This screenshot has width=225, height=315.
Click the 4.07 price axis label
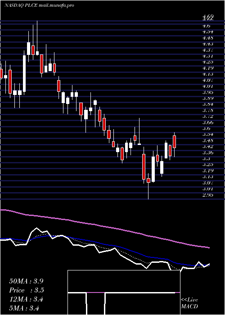(x=208, y=80)
